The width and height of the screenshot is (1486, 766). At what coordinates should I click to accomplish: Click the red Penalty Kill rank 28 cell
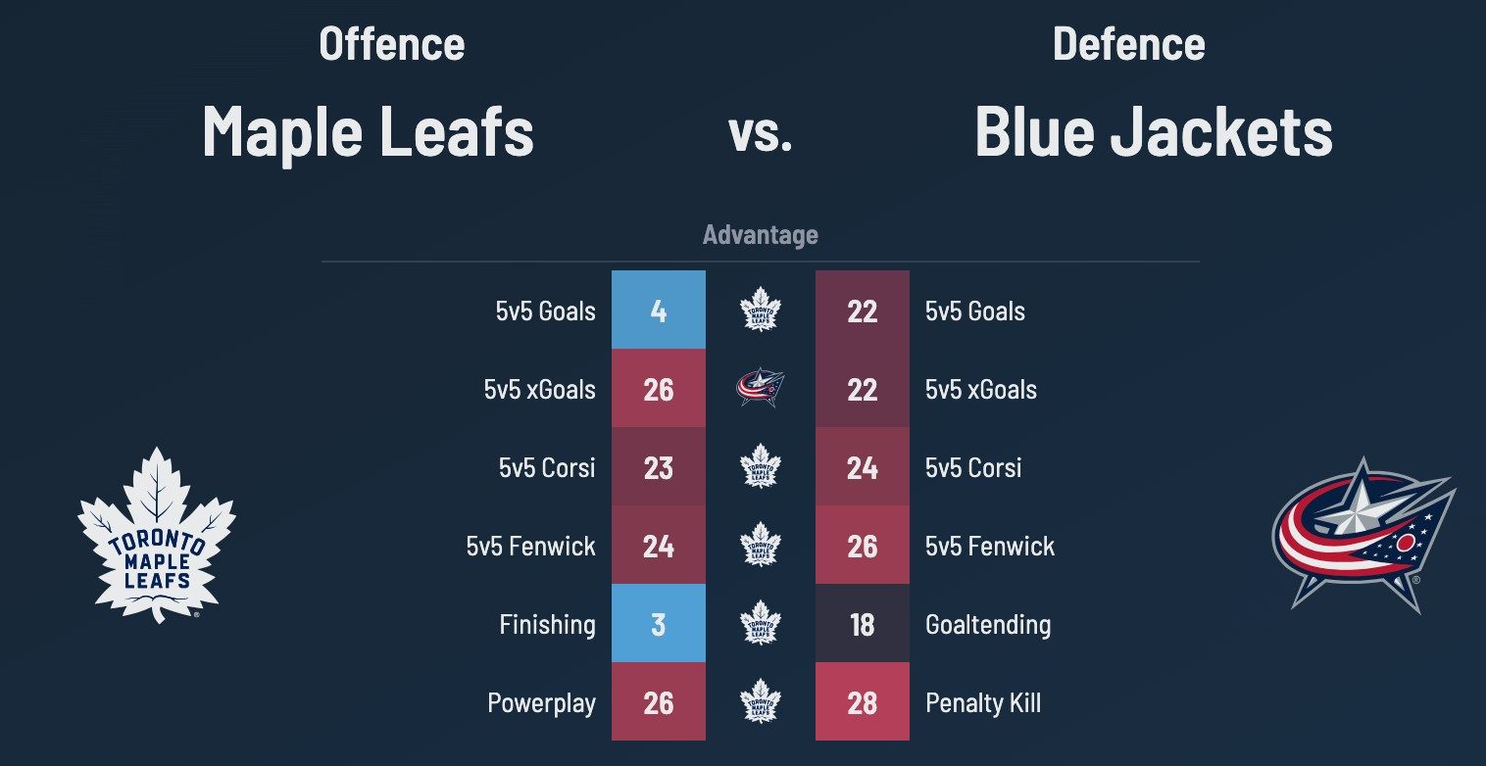[x=862, y=702]
